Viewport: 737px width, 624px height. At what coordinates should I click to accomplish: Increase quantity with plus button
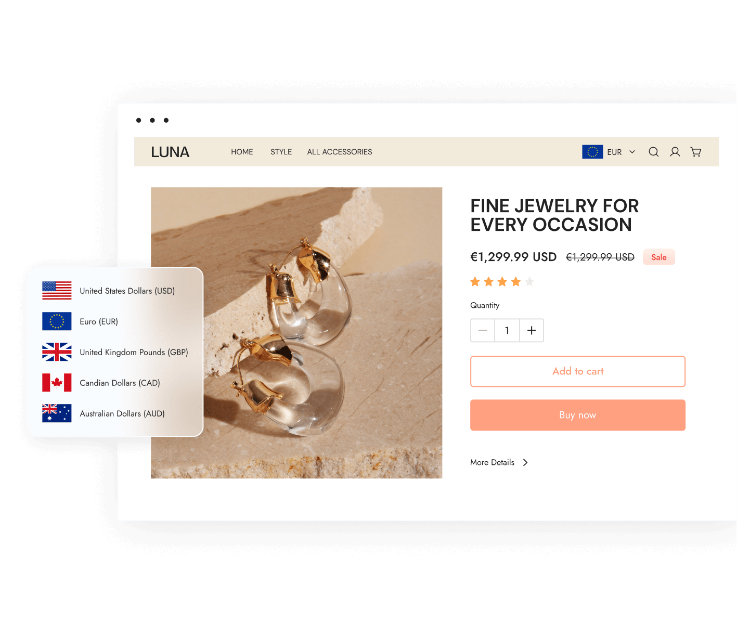coord(532,330)
